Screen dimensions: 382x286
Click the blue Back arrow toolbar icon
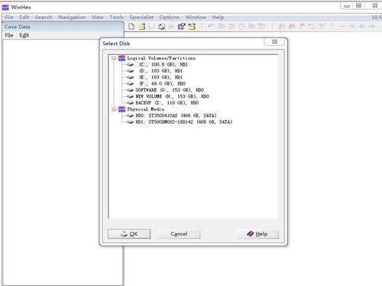[x=362, y=26]
